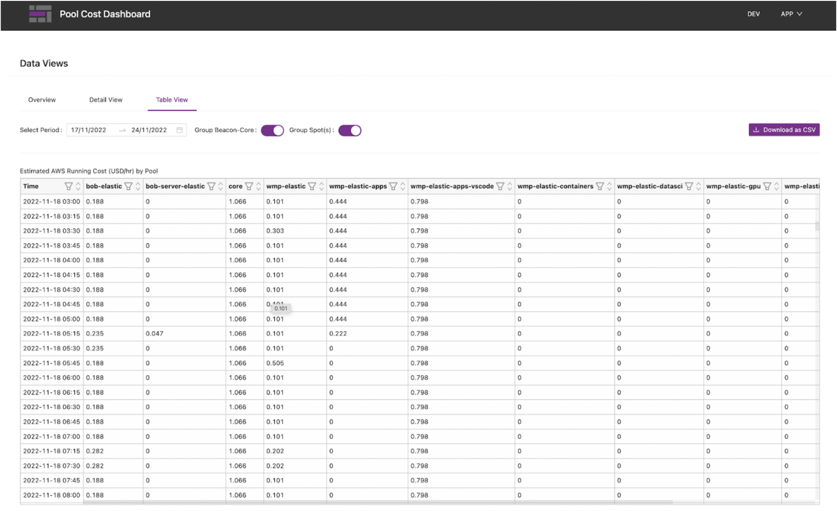Download the table as CSV

[784, 130]
